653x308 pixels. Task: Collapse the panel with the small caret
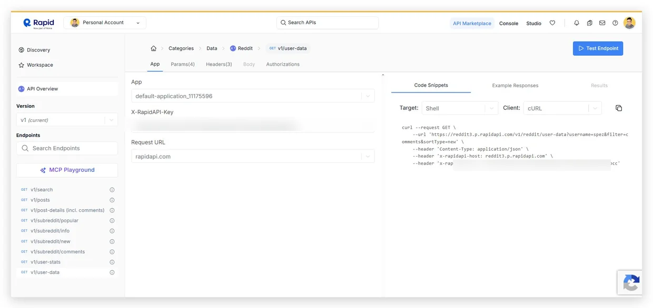pyautogui.click(x=383, y=75)
